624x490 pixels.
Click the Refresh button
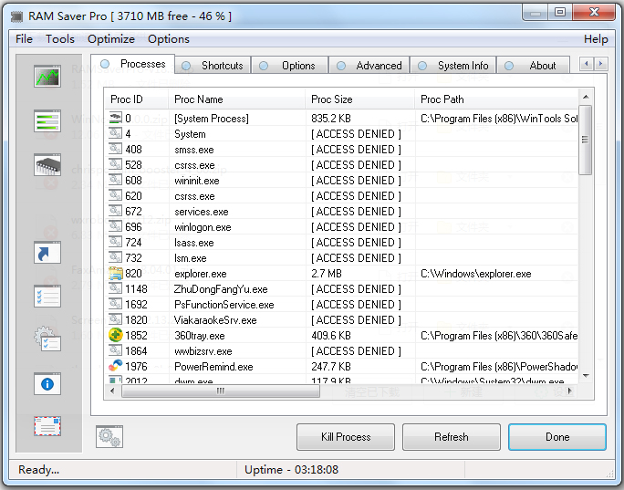tap(452, 437)
